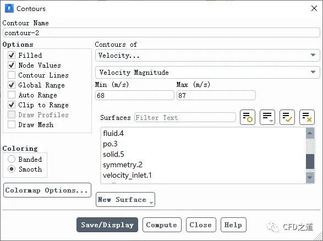Click the Save/Display button
The height and width of the screenshot is (241, 323).
point(107,224)
